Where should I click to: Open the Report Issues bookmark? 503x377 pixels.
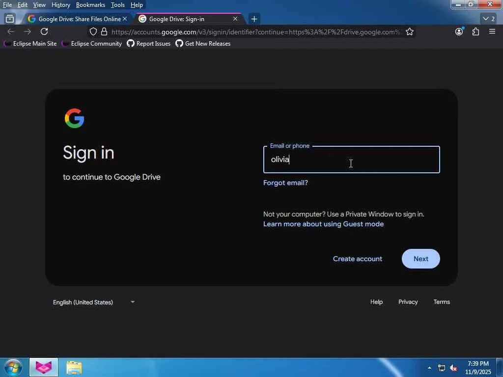(x=148, y=44)
